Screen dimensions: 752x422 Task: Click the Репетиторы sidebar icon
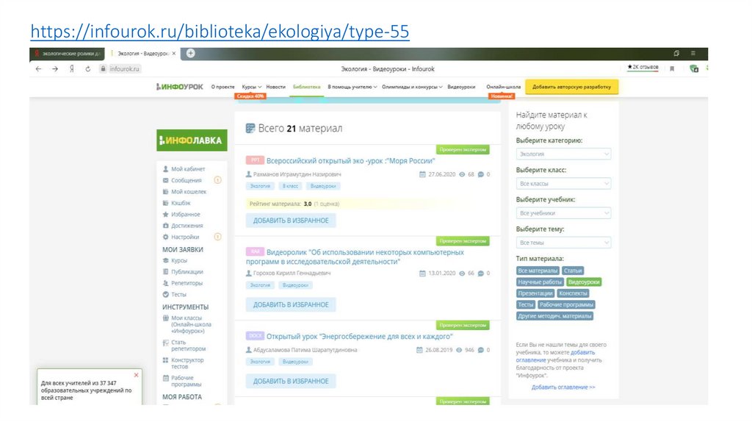[165, 283]
